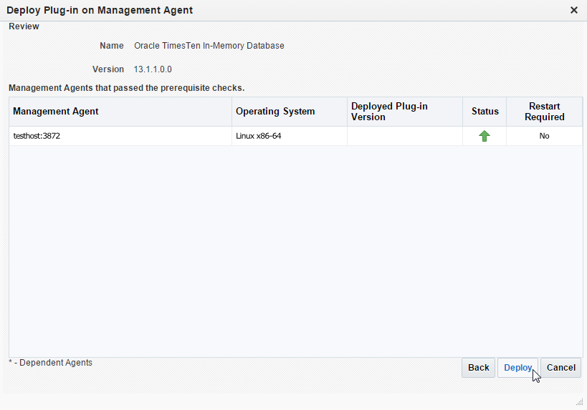Viewport: 587px width, 410px height.
Task: Click Oracle TimesTen In-Memory Database name
Action: (x=209, y=46)
